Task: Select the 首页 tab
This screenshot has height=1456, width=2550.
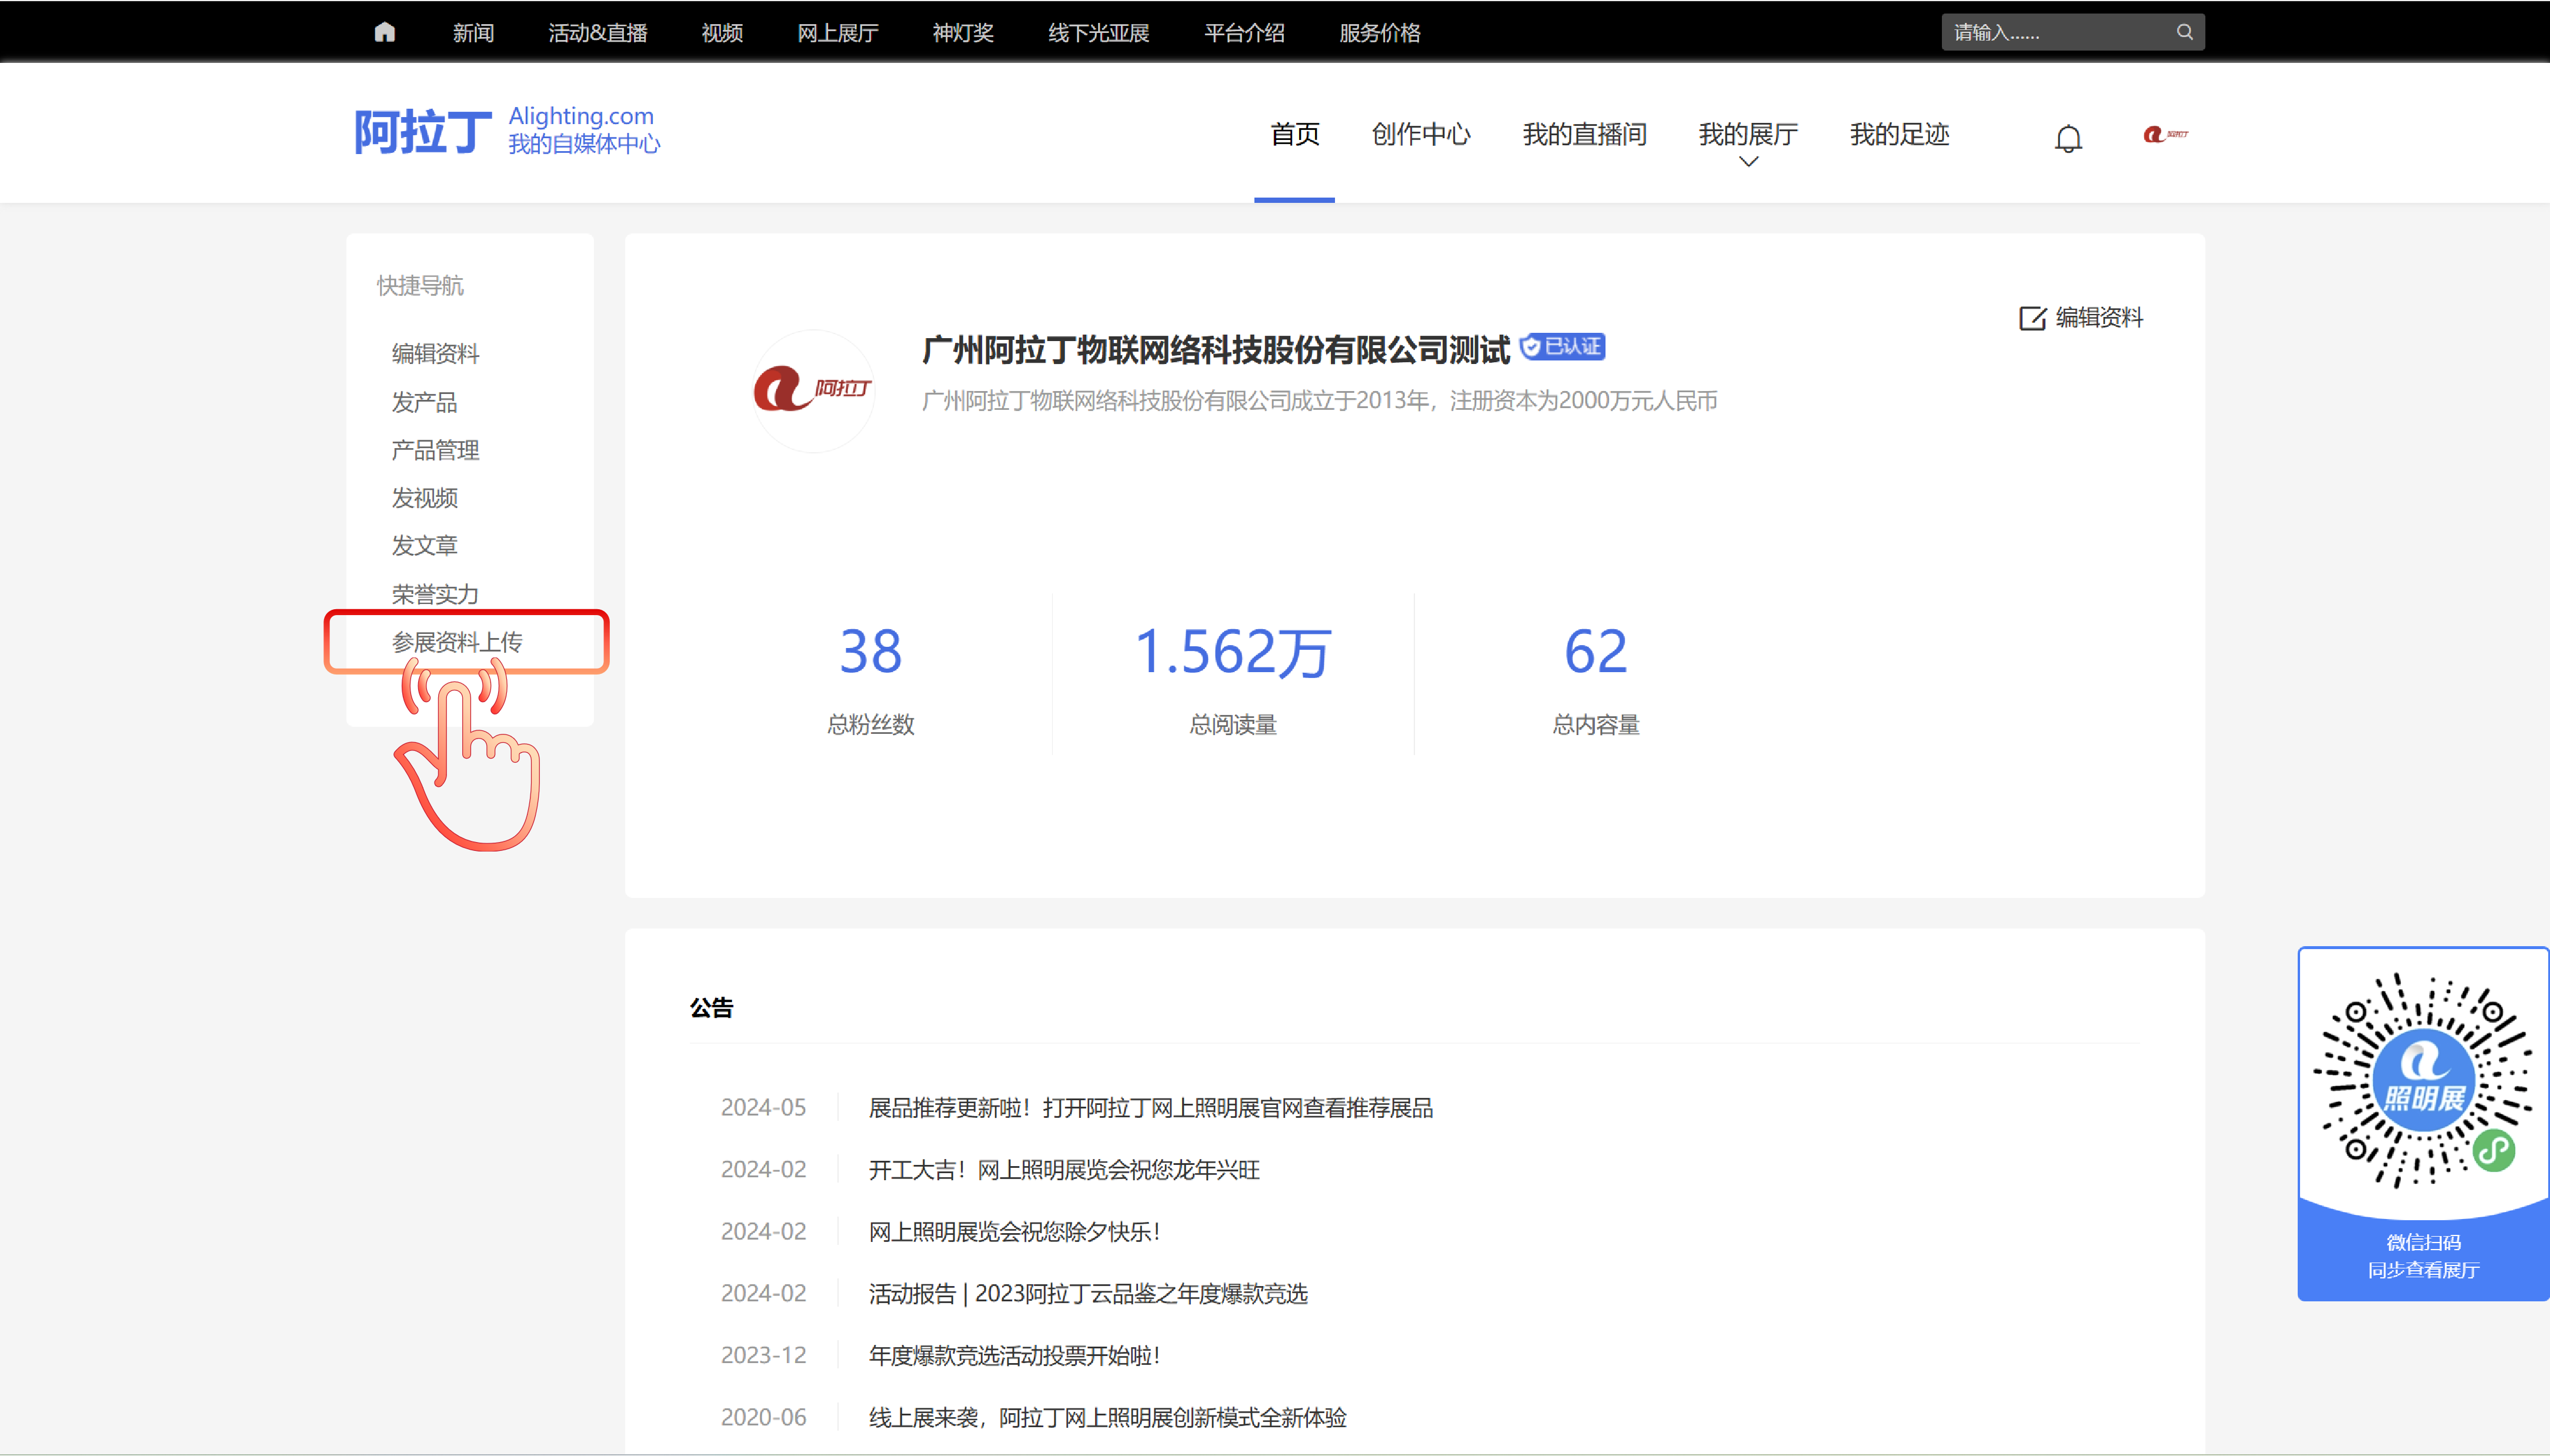Action: coord(1295,134)
